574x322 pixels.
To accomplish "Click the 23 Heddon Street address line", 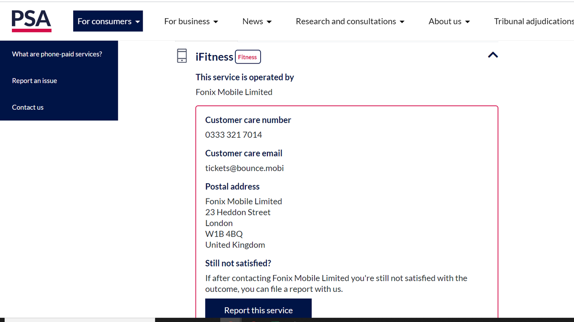I will [238, 212].
